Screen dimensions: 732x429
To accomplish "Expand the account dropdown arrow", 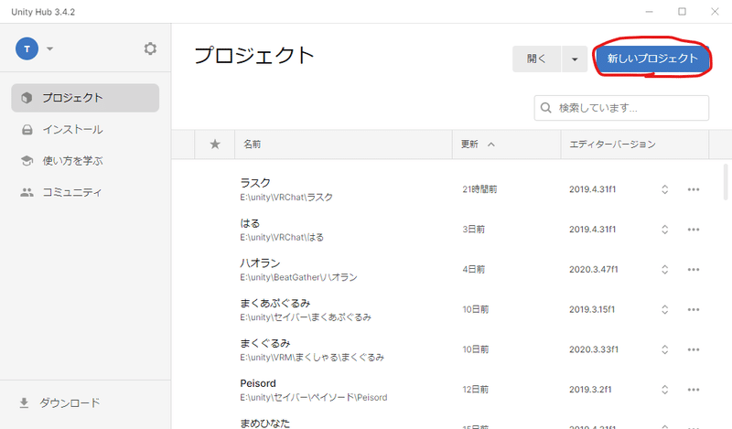I will (x=50, y=48).
